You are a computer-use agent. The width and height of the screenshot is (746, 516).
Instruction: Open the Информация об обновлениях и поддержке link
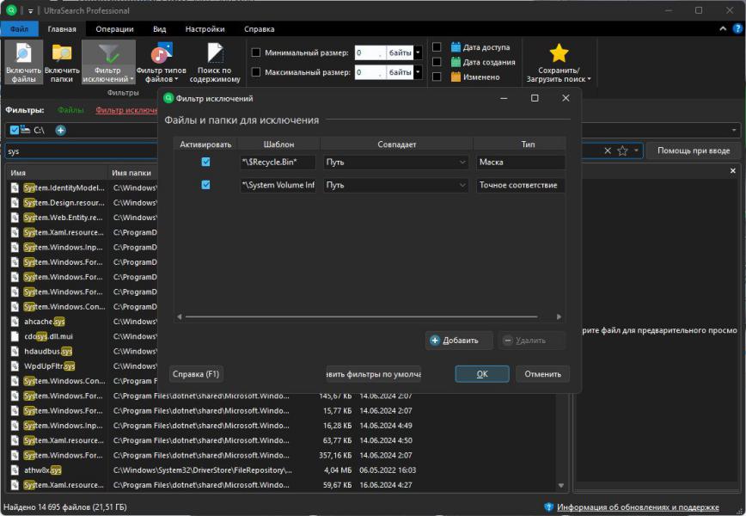[x=638, y=507]
